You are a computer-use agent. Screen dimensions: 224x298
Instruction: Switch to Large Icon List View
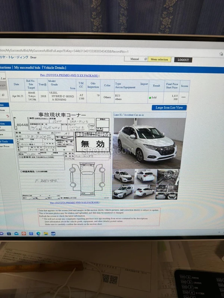169,108
